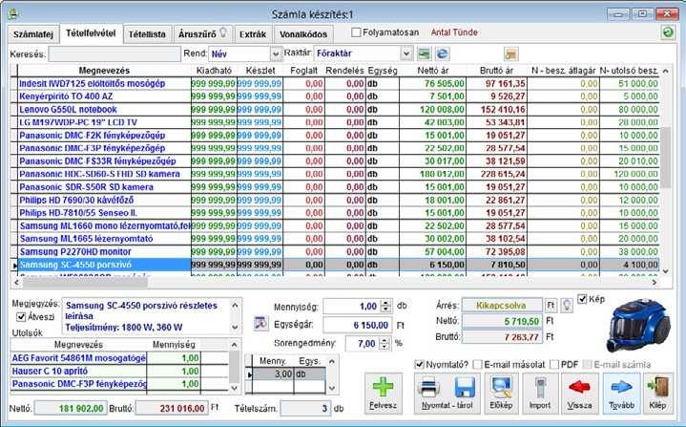The image size is (686, 427).
Task: Click the product table scroll up arrow
Action: pos(665,71)
